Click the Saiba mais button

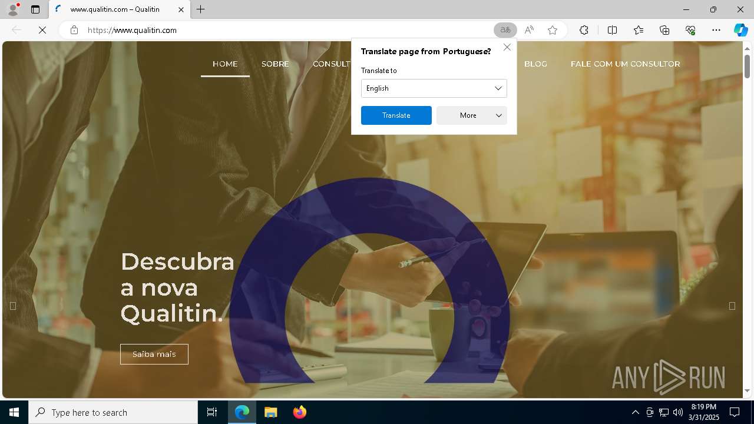point(154,354)
